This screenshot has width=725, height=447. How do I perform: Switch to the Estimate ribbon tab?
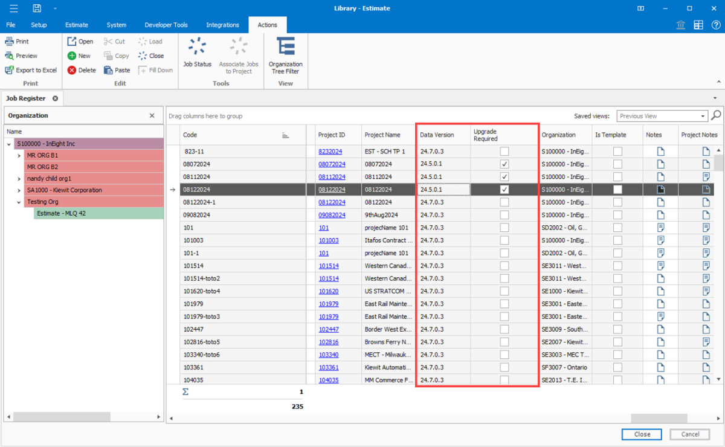pyautogui.click(x=77, y=25)
